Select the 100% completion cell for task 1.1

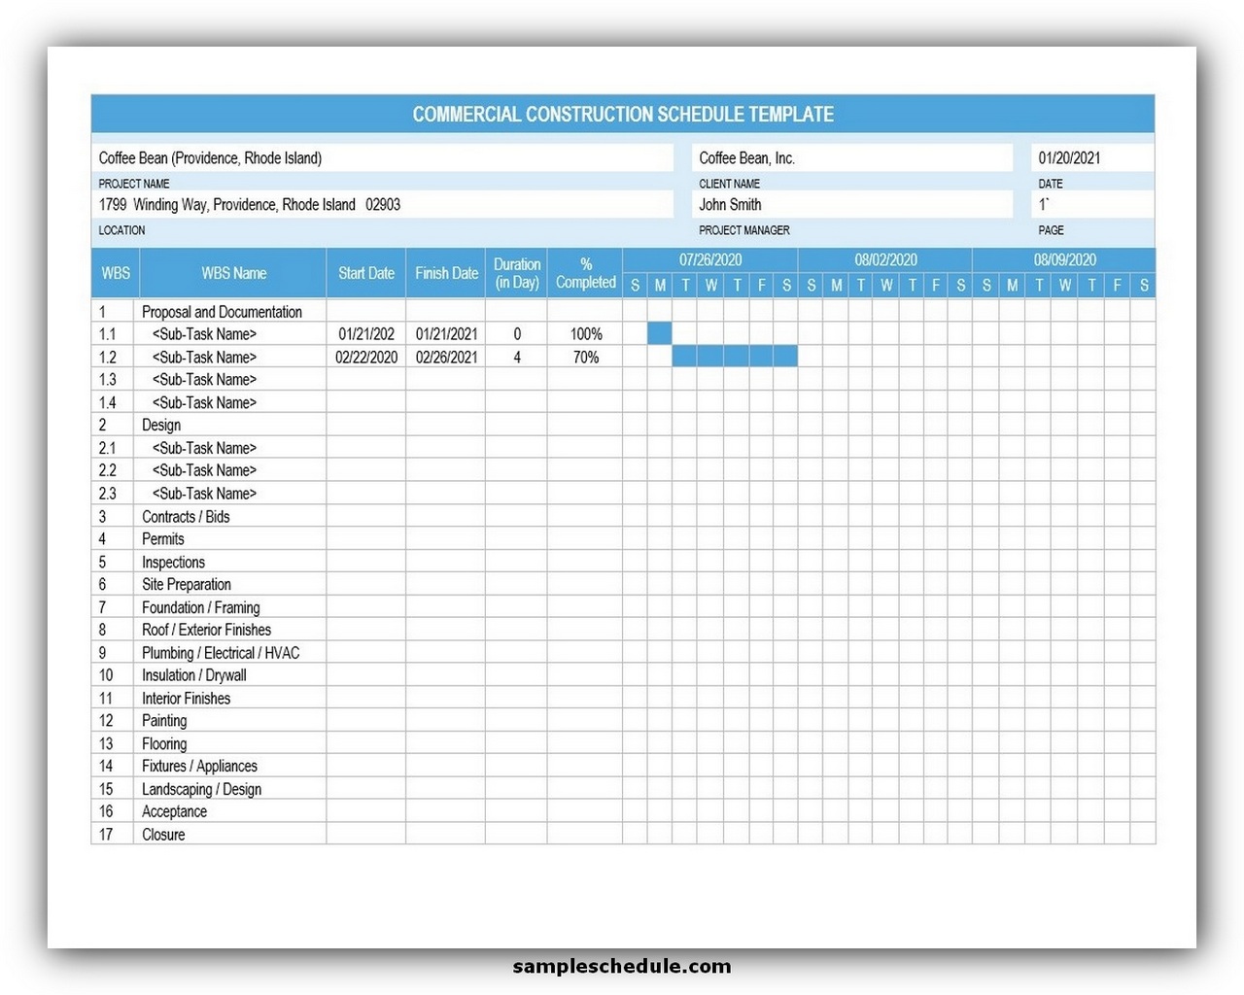tap(585, 333)
